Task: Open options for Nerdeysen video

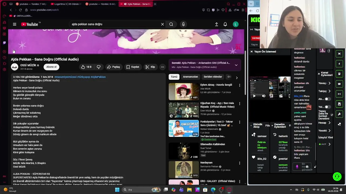Action: pos(239,163)
